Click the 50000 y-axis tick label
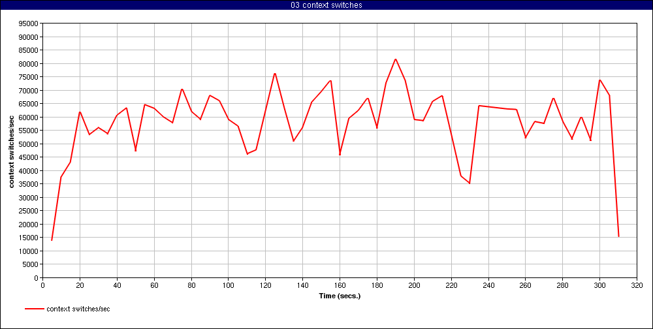The width and height of the screenshot is (653, 329). click(29, 144)
